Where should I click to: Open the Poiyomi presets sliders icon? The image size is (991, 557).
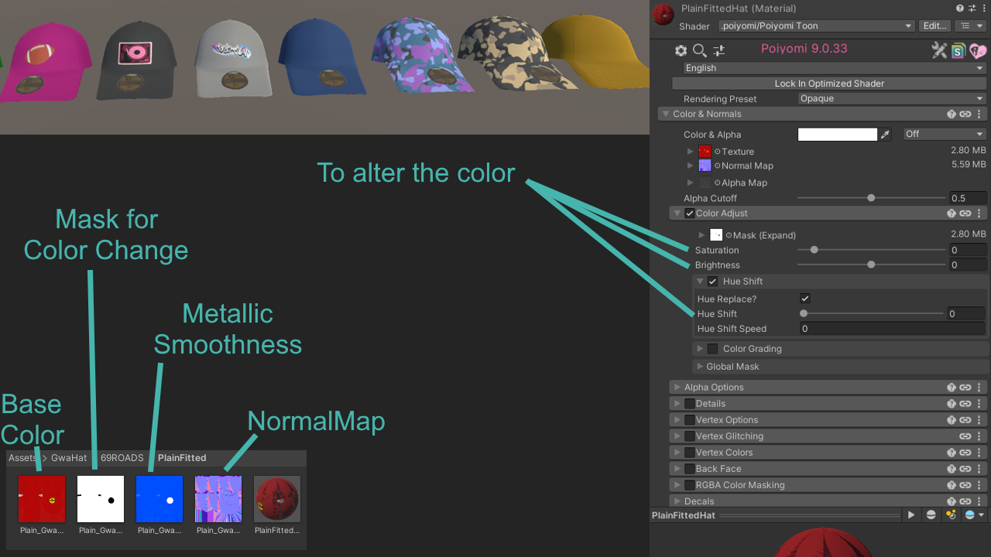click(719, 50)
